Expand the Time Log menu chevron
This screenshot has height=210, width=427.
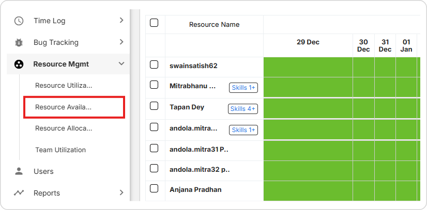121,20
